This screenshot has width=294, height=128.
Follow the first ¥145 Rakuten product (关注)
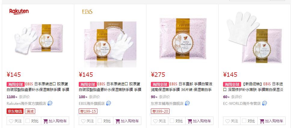click(x=15, y=121)
